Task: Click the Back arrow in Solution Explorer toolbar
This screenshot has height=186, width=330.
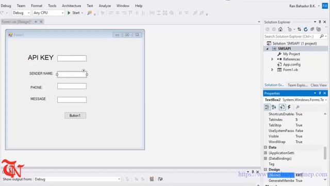Action: (268, 29)
